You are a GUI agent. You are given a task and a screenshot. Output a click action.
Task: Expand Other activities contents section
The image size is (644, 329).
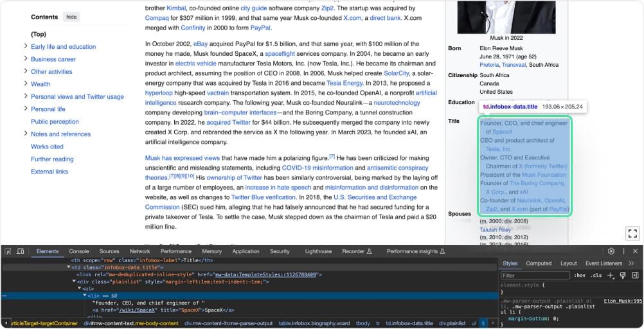(x=26, y=71)
